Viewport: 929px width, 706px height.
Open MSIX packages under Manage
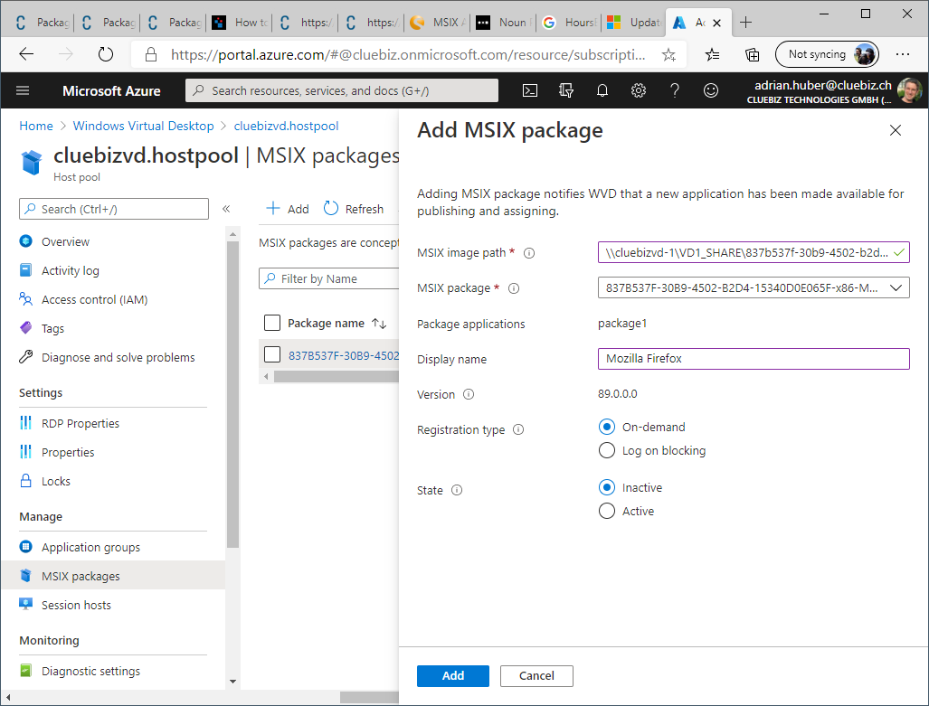113,576
